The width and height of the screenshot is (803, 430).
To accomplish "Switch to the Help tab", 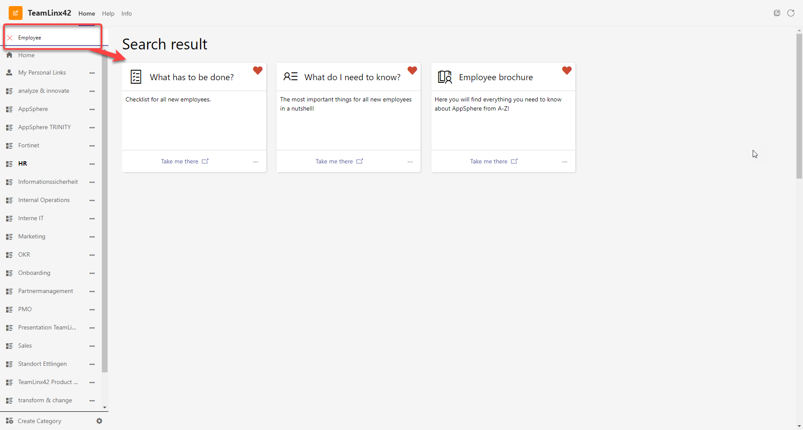I will point(108,13).
